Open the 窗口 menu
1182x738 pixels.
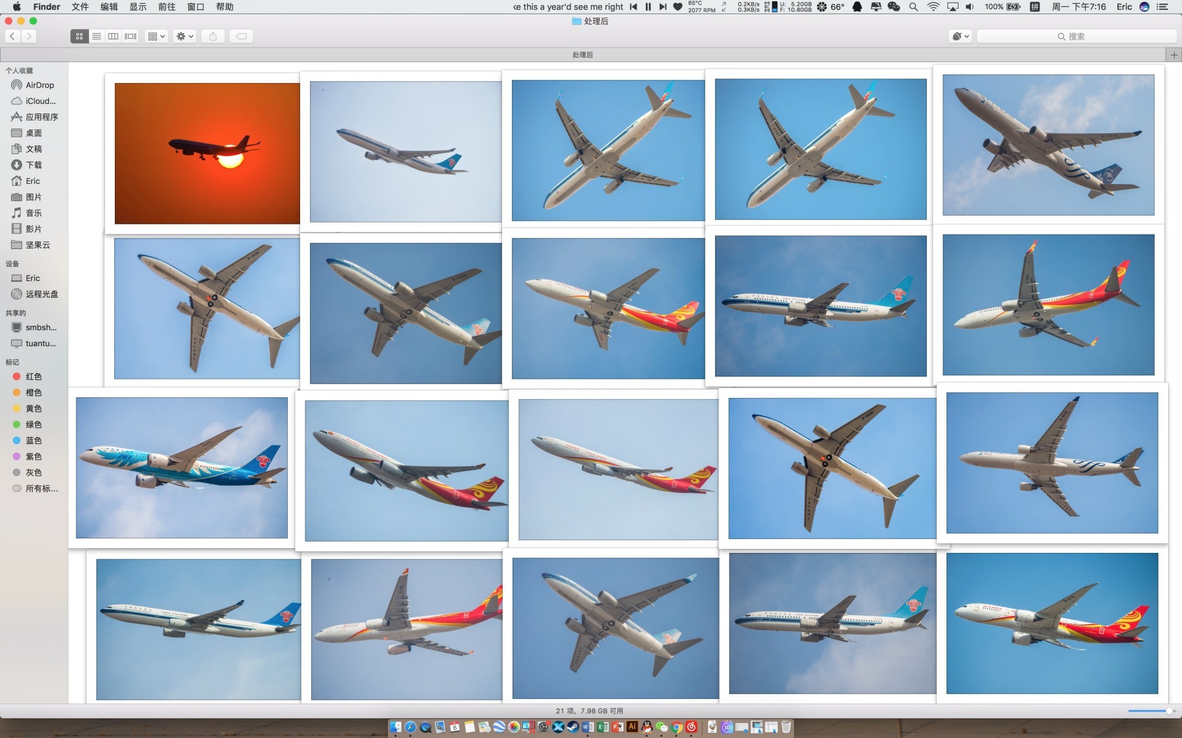196,7
